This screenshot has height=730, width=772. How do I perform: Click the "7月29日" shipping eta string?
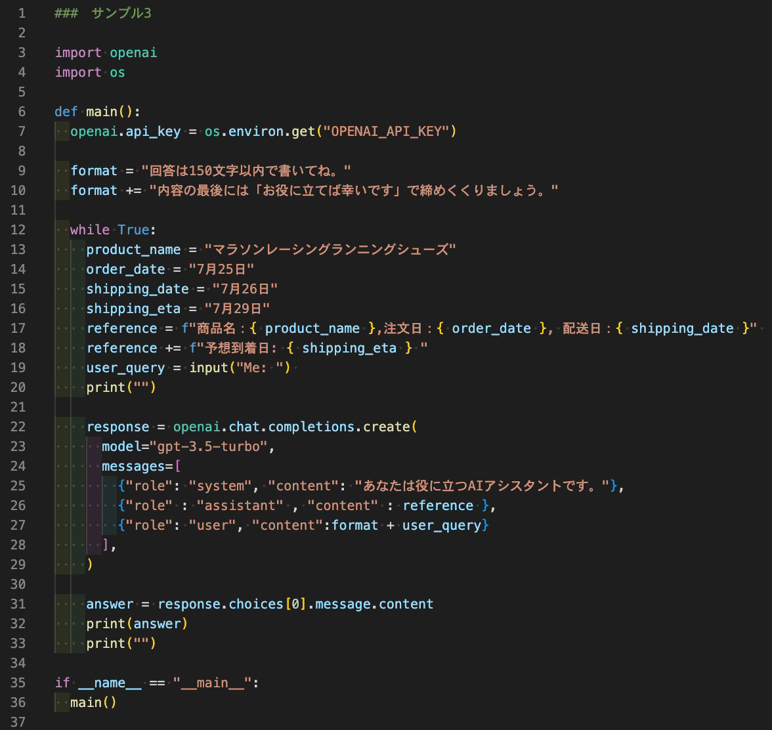[238, 309]
